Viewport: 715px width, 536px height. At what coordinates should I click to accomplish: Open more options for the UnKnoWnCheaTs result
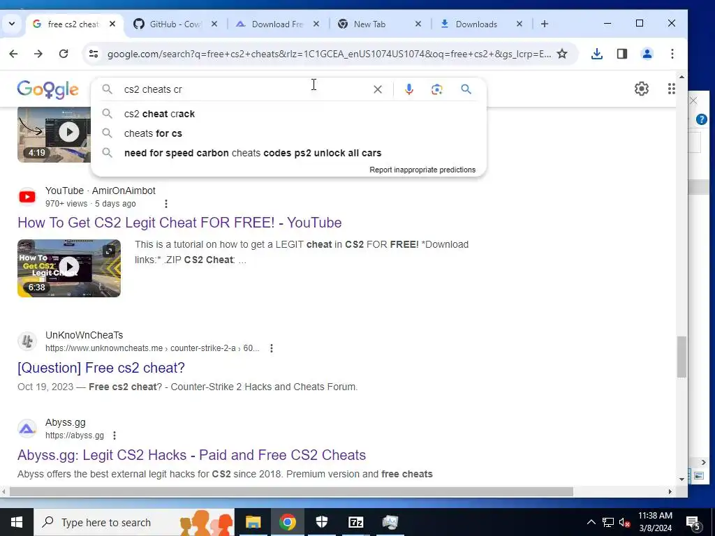tap(272, 348)
